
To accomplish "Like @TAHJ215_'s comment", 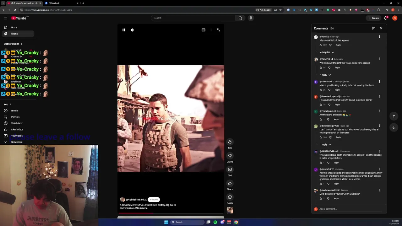I will point(321,68).
